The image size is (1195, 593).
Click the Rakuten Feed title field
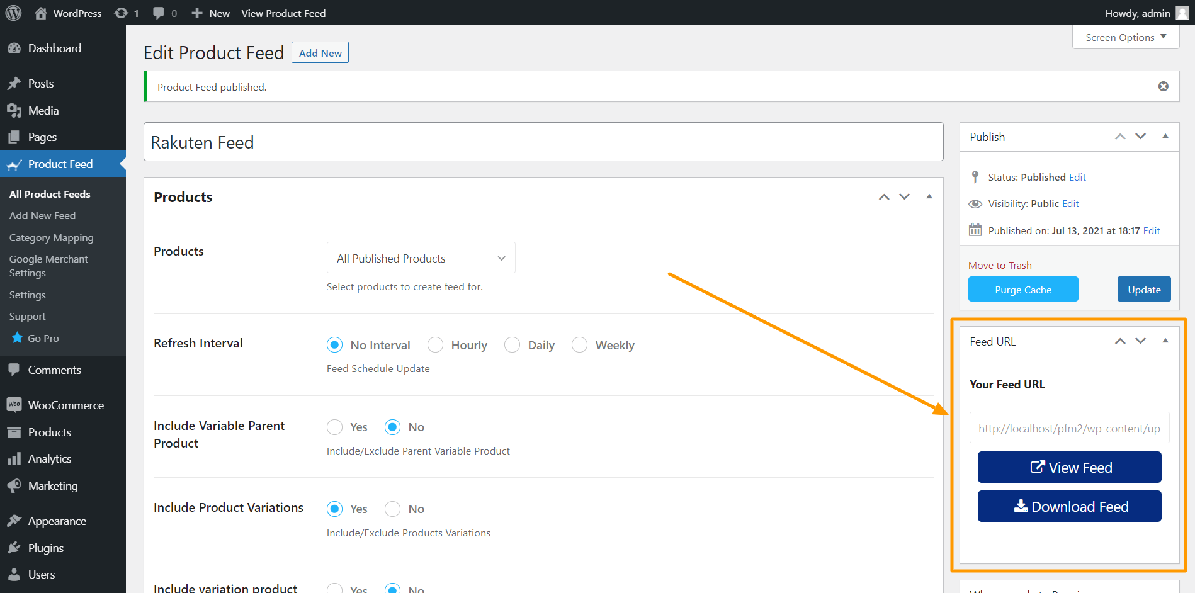click(543, 142)
